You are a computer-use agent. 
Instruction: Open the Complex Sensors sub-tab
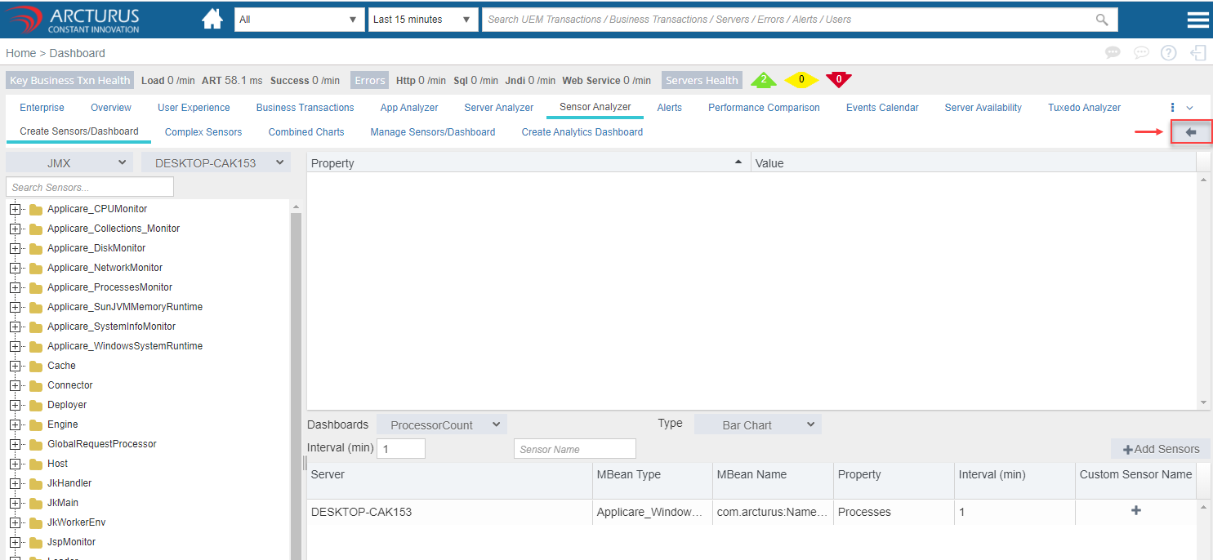(203, 132)
